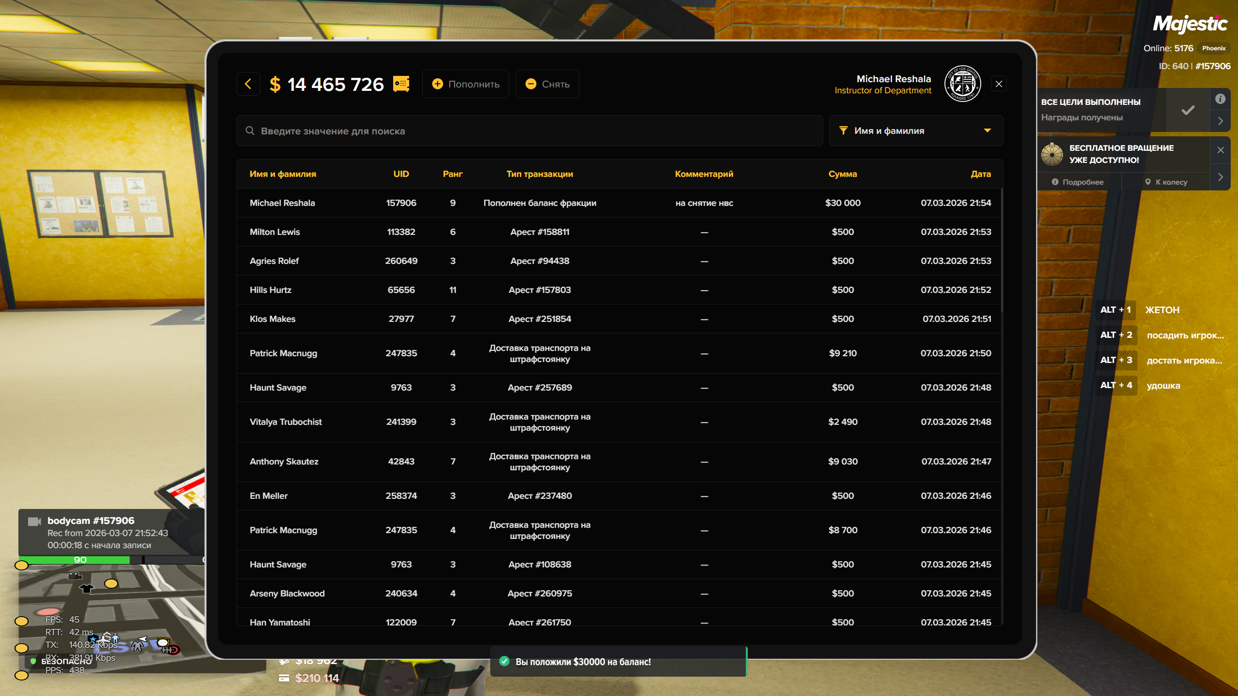This screenshot has width=1238, height=696.
Task: Open the "Подробнее" details link
Action: coord(1078,182)
